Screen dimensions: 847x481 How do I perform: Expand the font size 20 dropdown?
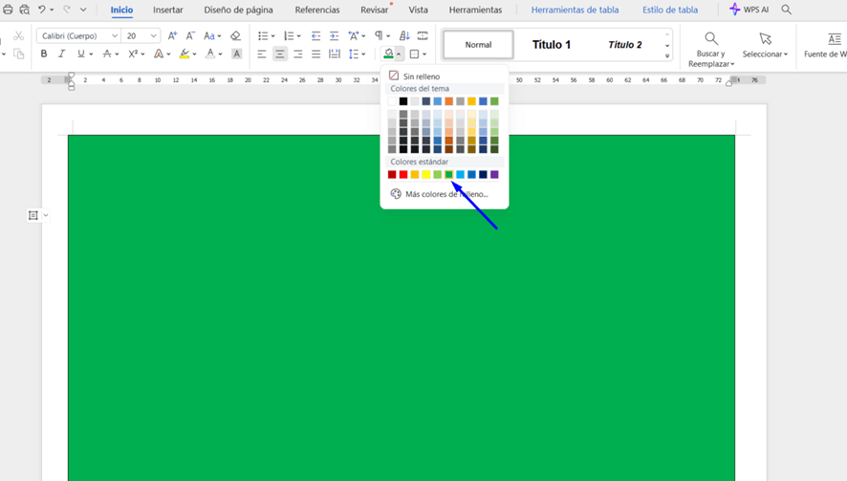[153, 36]
